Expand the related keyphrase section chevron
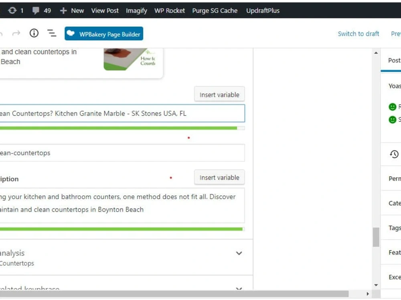Image resolution: width=401 pixels, height=300 pixels. (x=239, y=288)
